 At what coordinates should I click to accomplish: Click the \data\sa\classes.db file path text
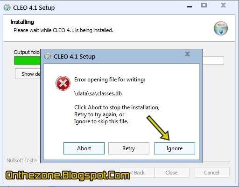(98, 93)
